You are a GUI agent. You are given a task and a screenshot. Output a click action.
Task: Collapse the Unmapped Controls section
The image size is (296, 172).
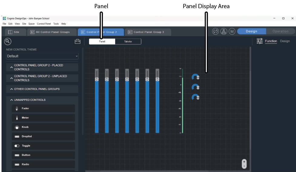click(12, 100)
